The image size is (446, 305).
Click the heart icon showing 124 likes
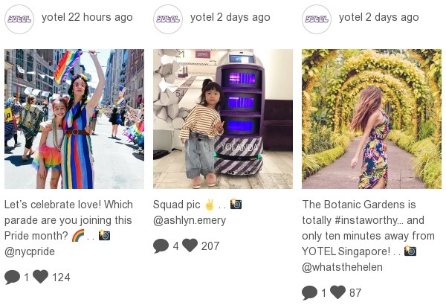pos(40,276)
